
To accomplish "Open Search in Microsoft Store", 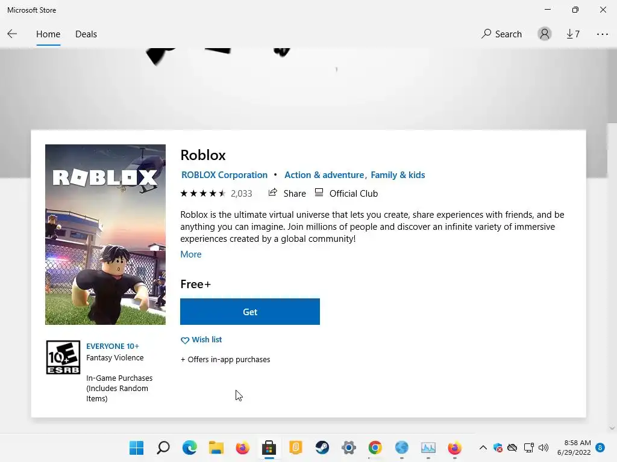I will click(501, 34).
